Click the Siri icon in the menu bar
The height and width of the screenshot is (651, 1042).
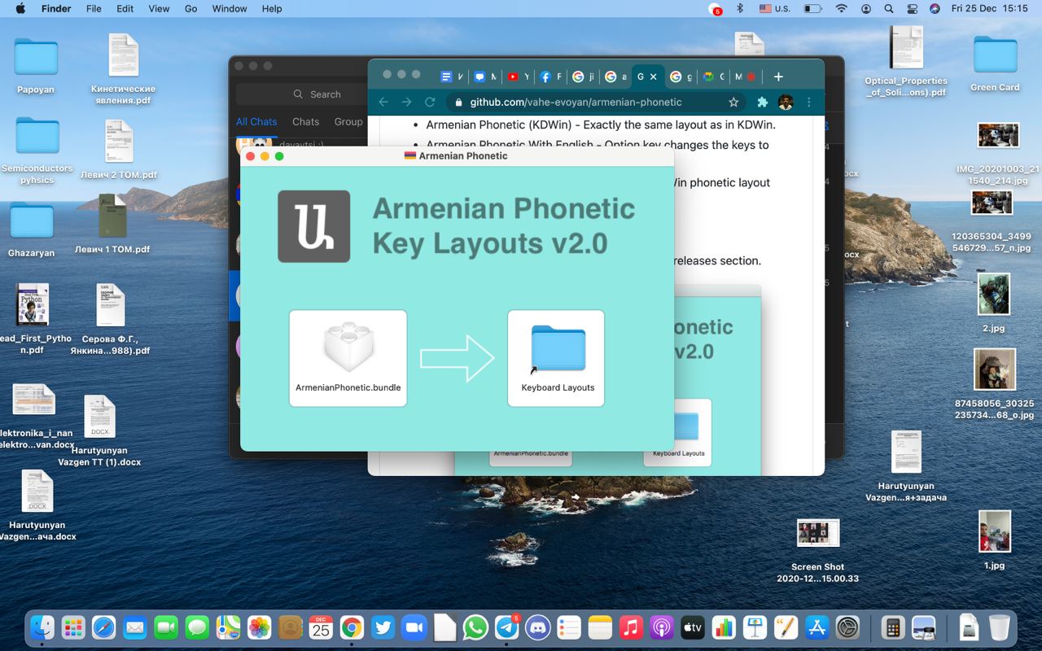point(935,9)
